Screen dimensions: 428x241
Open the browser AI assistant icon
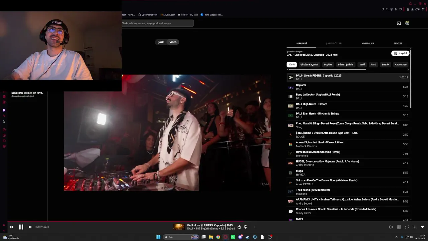pos(418,9)
